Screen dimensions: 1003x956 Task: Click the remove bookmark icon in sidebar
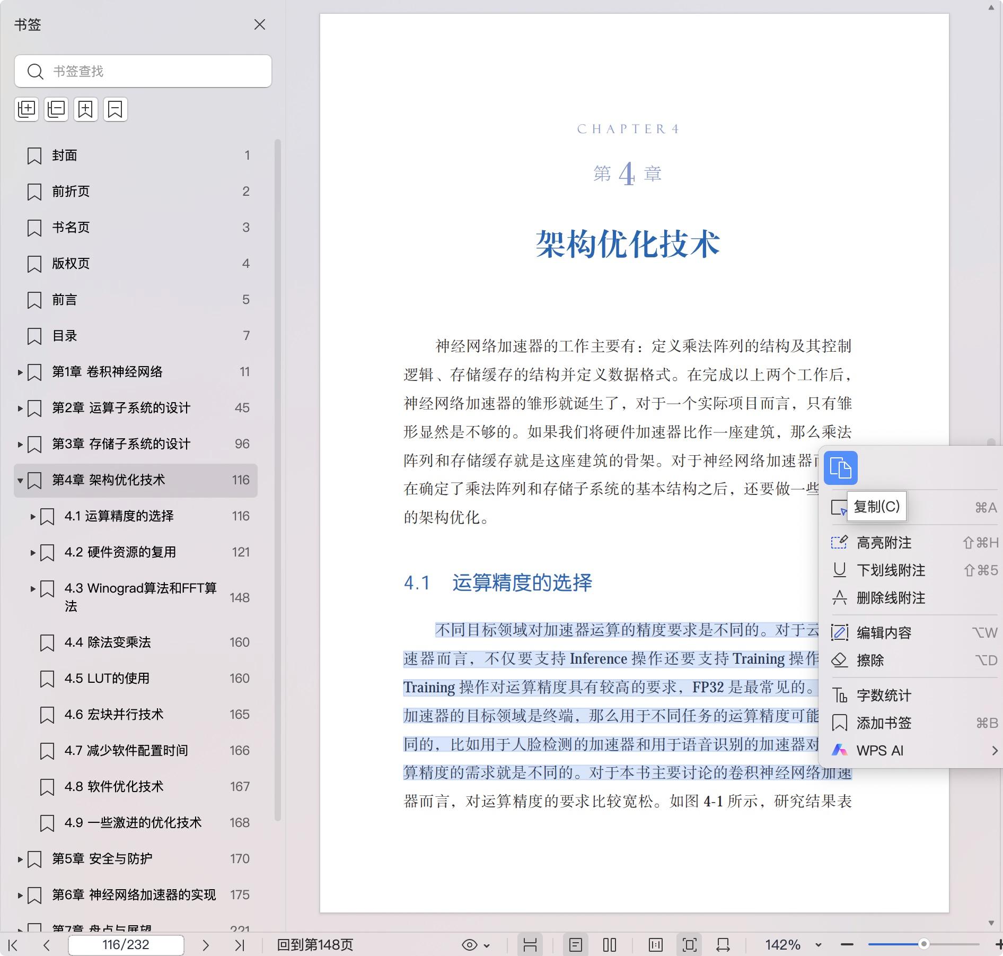pyautogui.click(x=115, y=109)
